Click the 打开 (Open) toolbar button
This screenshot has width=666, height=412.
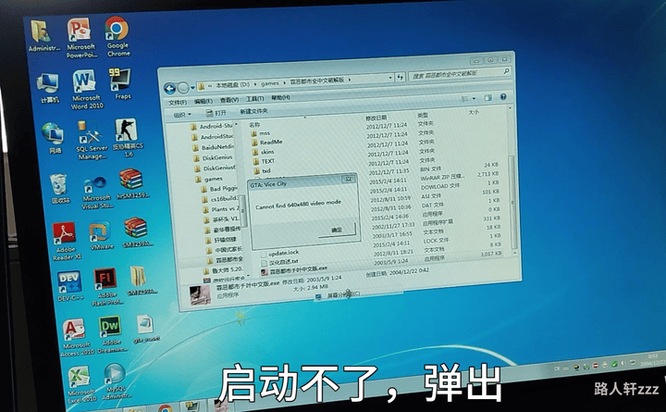click(216, 113)
